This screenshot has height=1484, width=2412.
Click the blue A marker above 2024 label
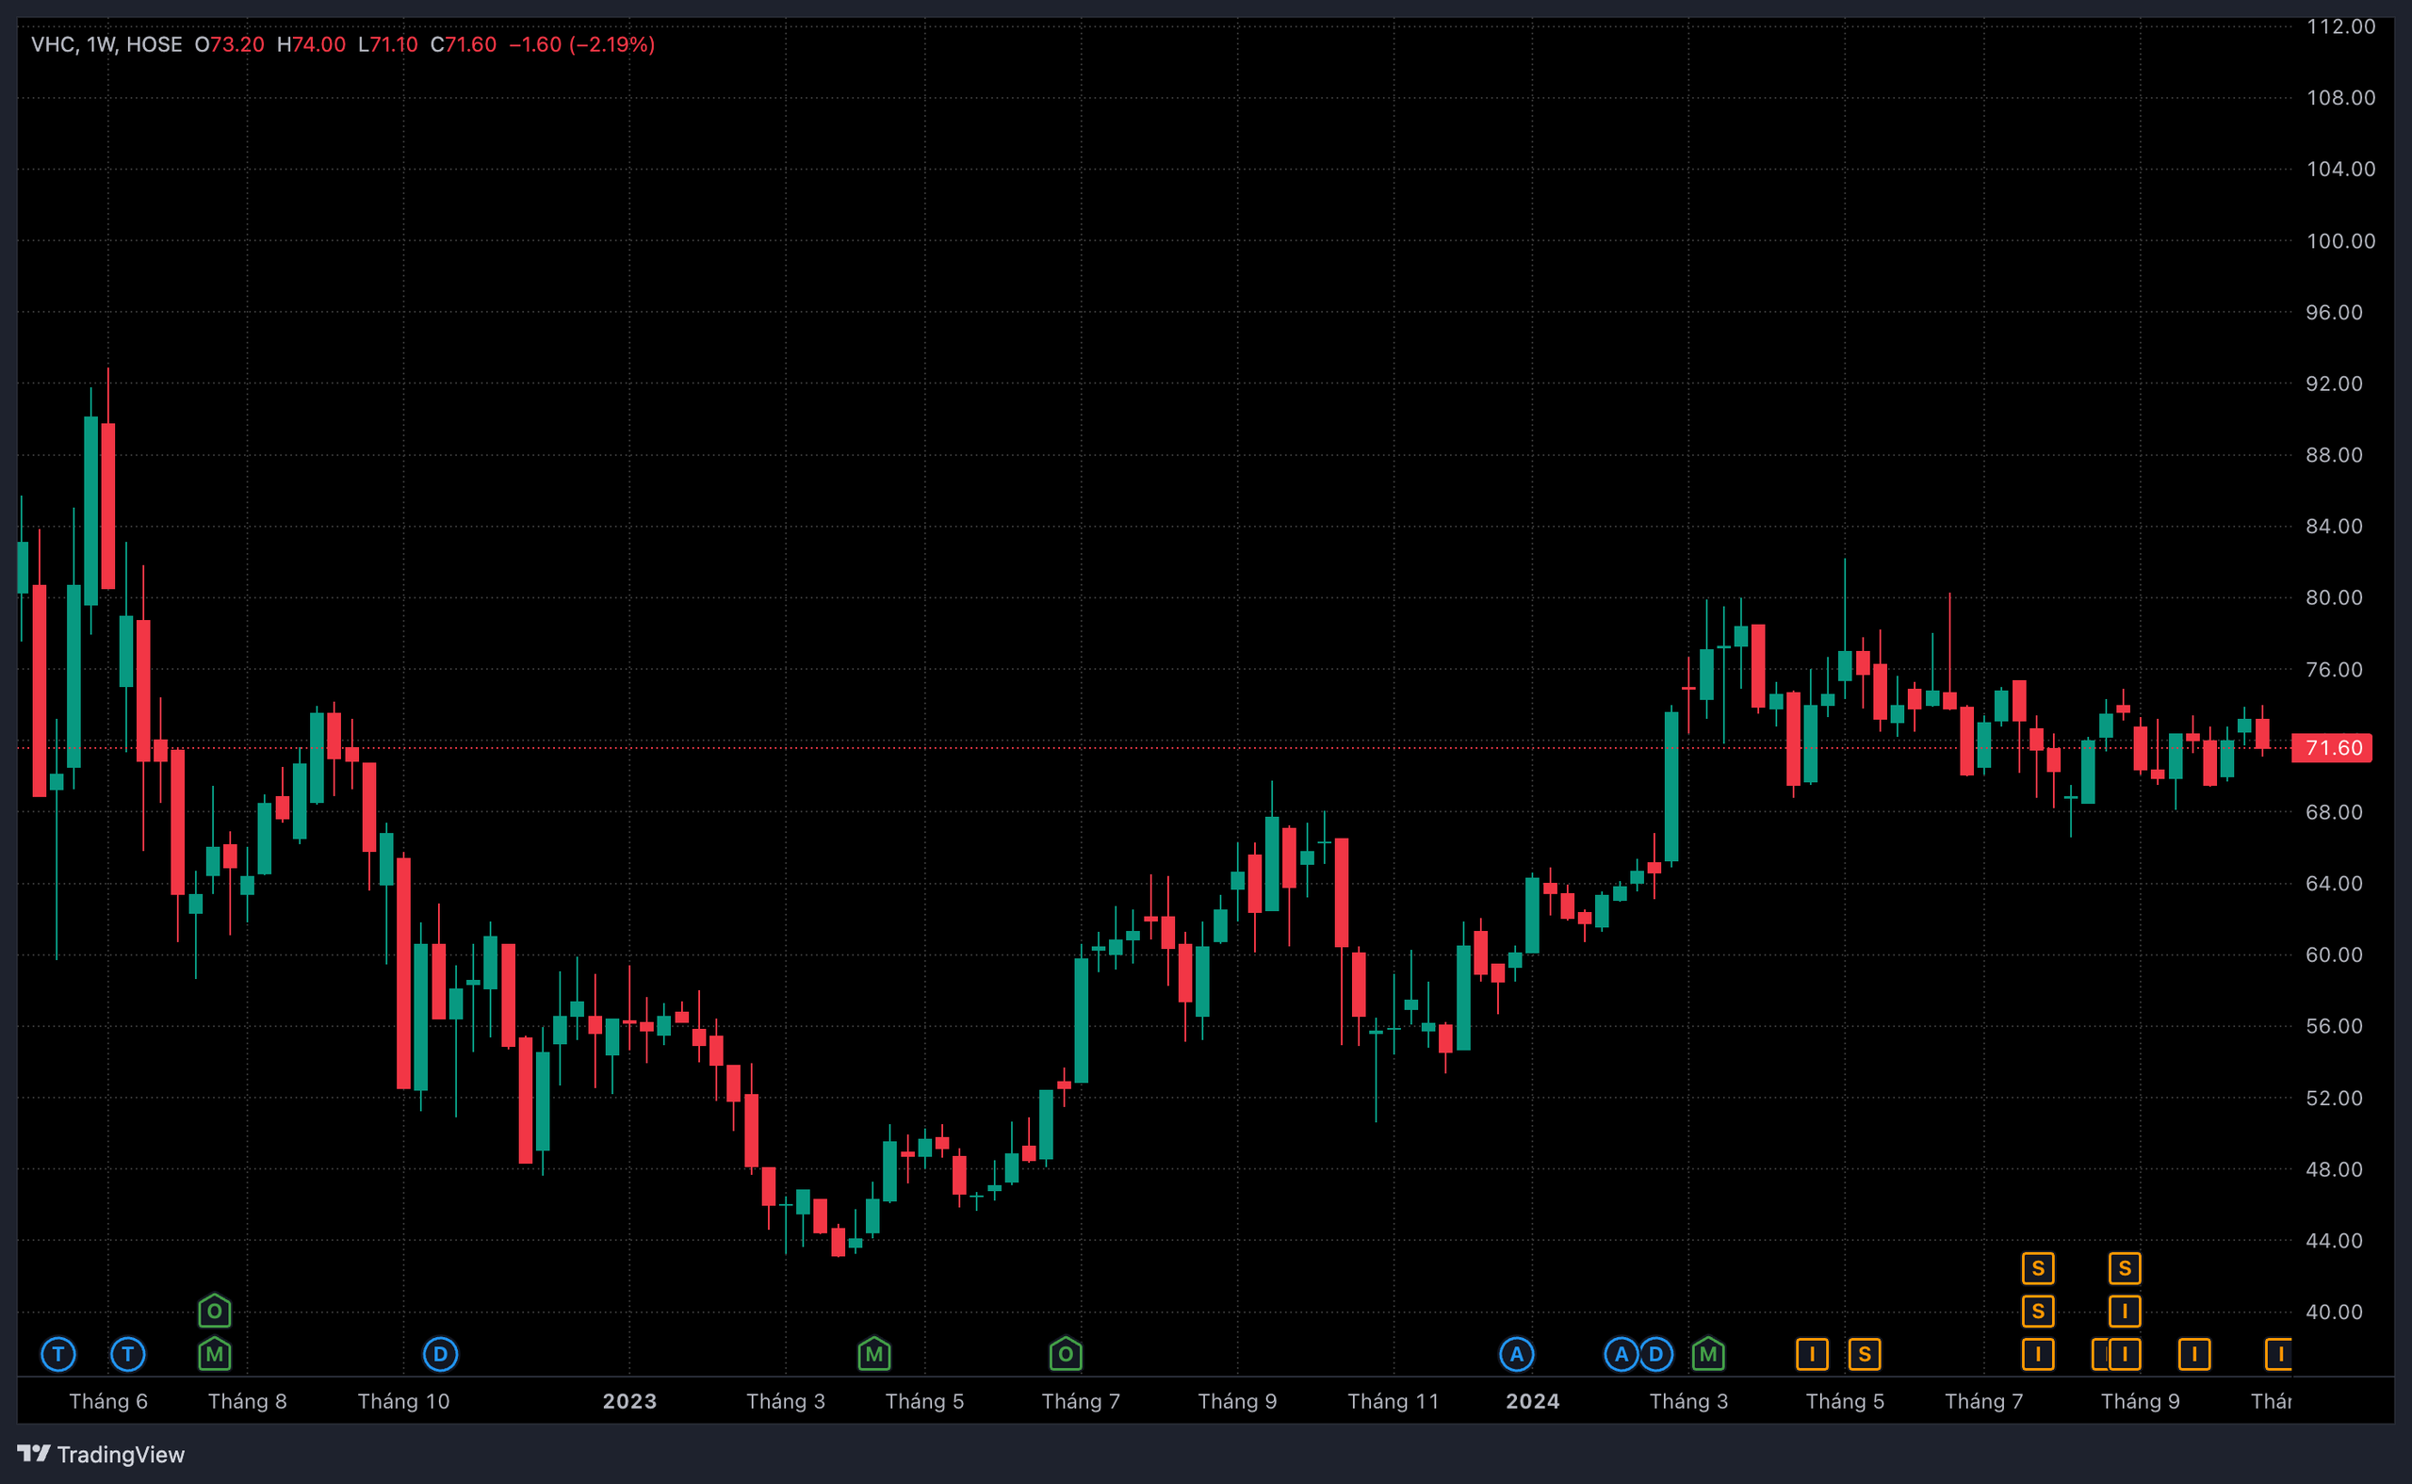[x=1517, y=1355]
